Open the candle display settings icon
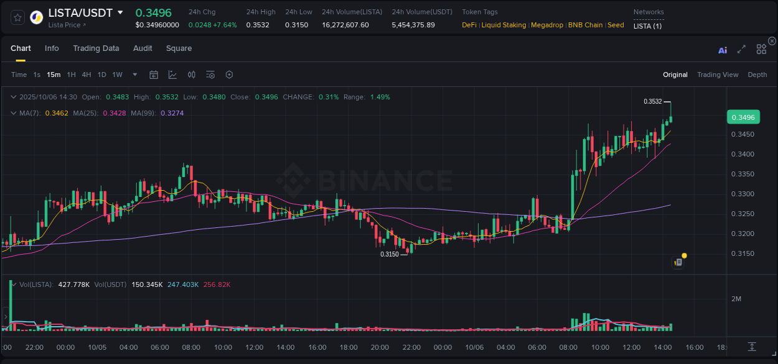Screen dimensions: 778x364 coord(191,74)
